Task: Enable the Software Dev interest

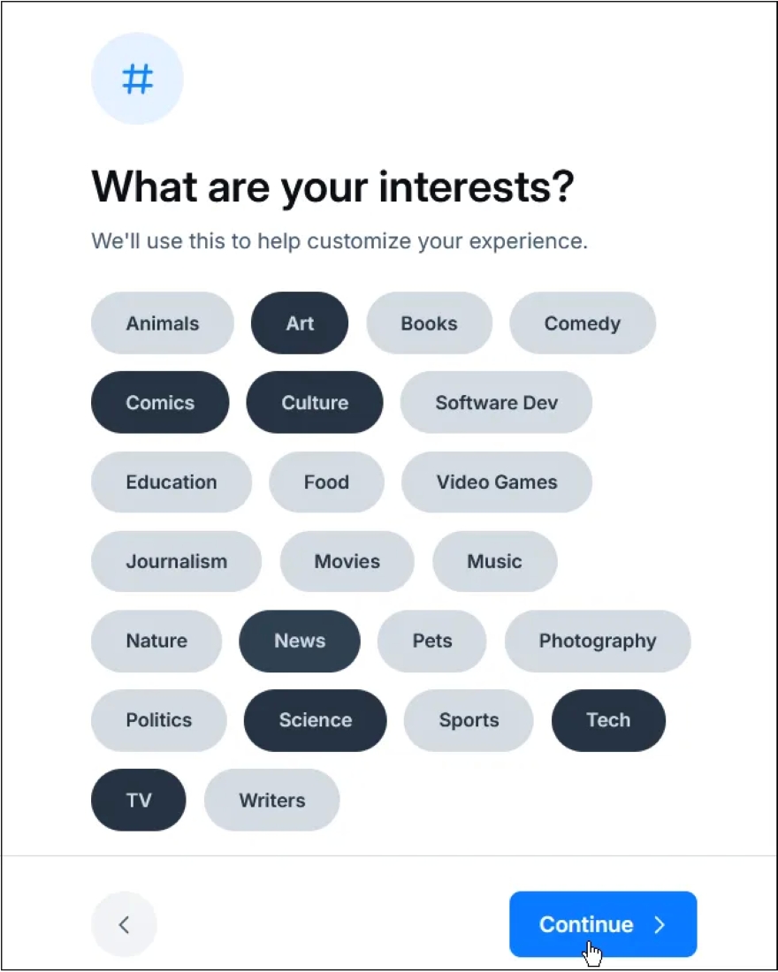Action: point(496,403)
